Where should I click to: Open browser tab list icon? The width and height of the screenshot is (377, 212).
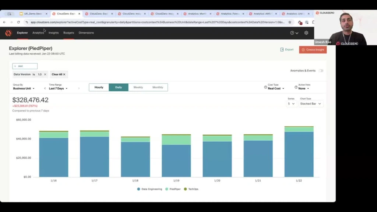click(9, 14)
